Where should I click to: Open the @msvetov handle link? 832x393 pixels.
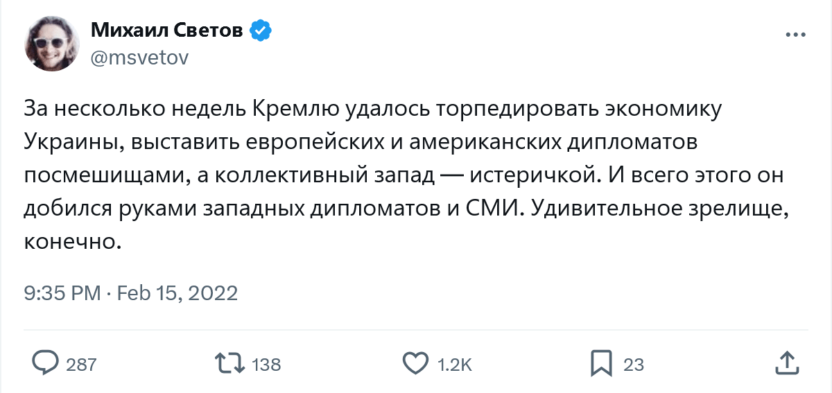[139, 58]
